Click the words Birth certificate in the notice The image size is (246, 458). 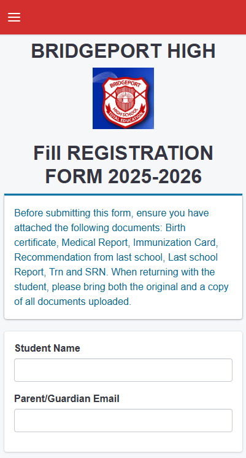coord(99,235)
